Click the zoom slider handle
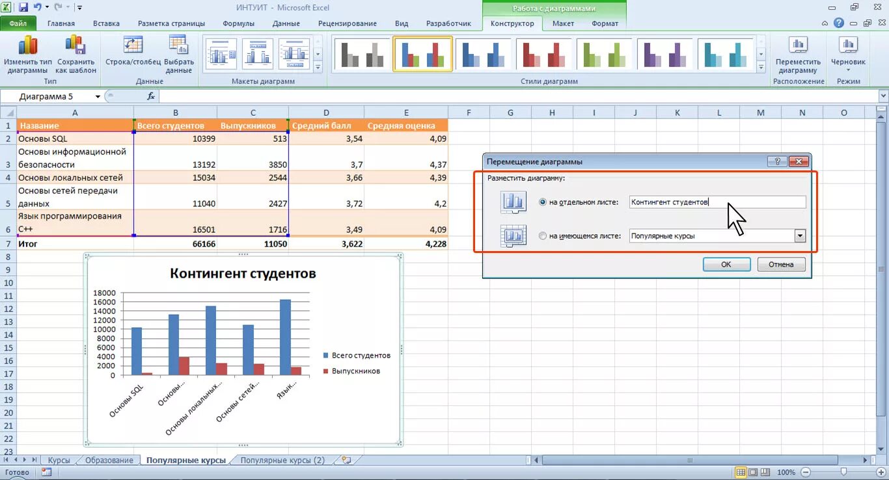Screen dimensions: 889x480 point(843,472)
